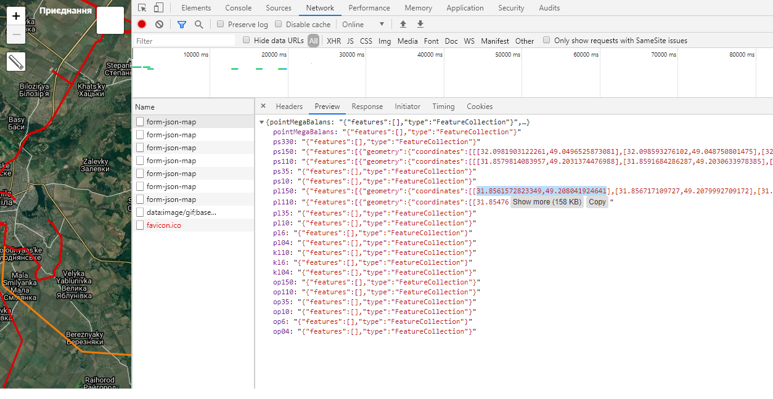Check Only show requests with SameSite issues
The width and height of the screenshot is (773, 399).
(546, 40)
